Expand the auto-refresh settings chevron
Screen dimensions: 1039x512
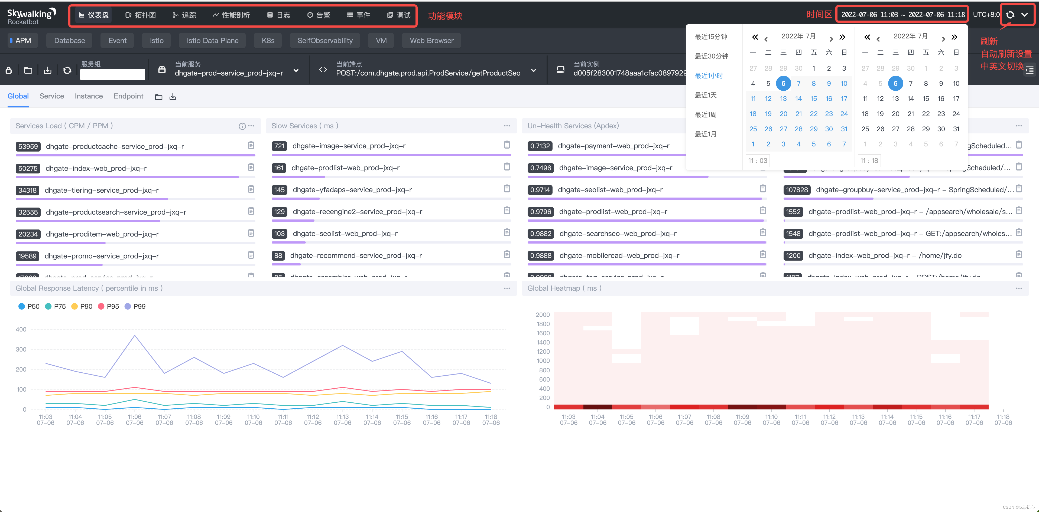pos(1024,15)
